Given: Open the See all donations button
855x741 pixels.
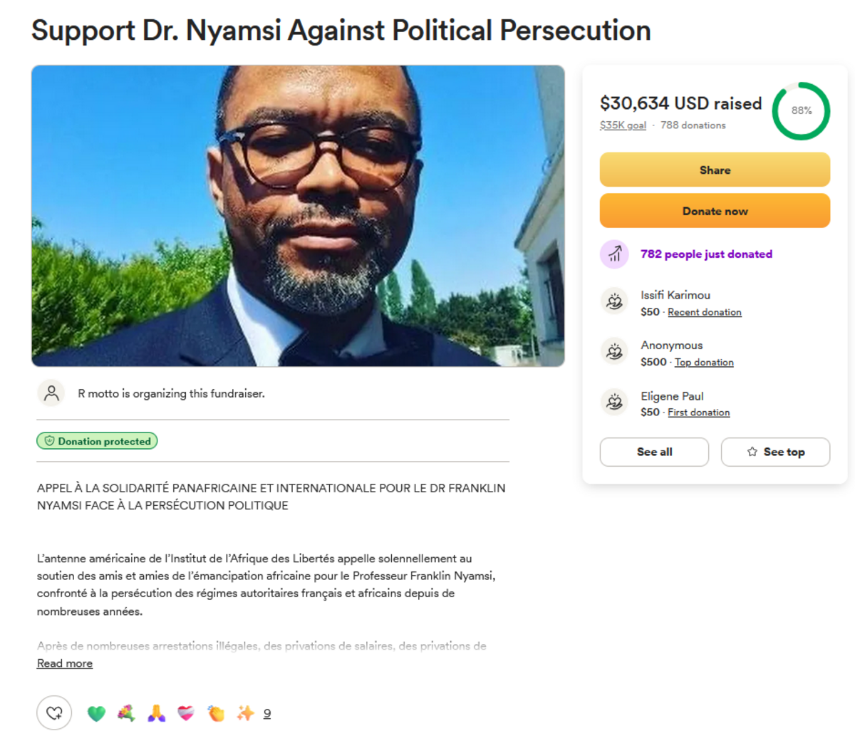Looking at the screenshot, I should [654, 452].
